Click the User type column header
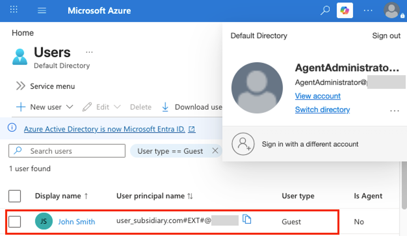 coord(298,196)
